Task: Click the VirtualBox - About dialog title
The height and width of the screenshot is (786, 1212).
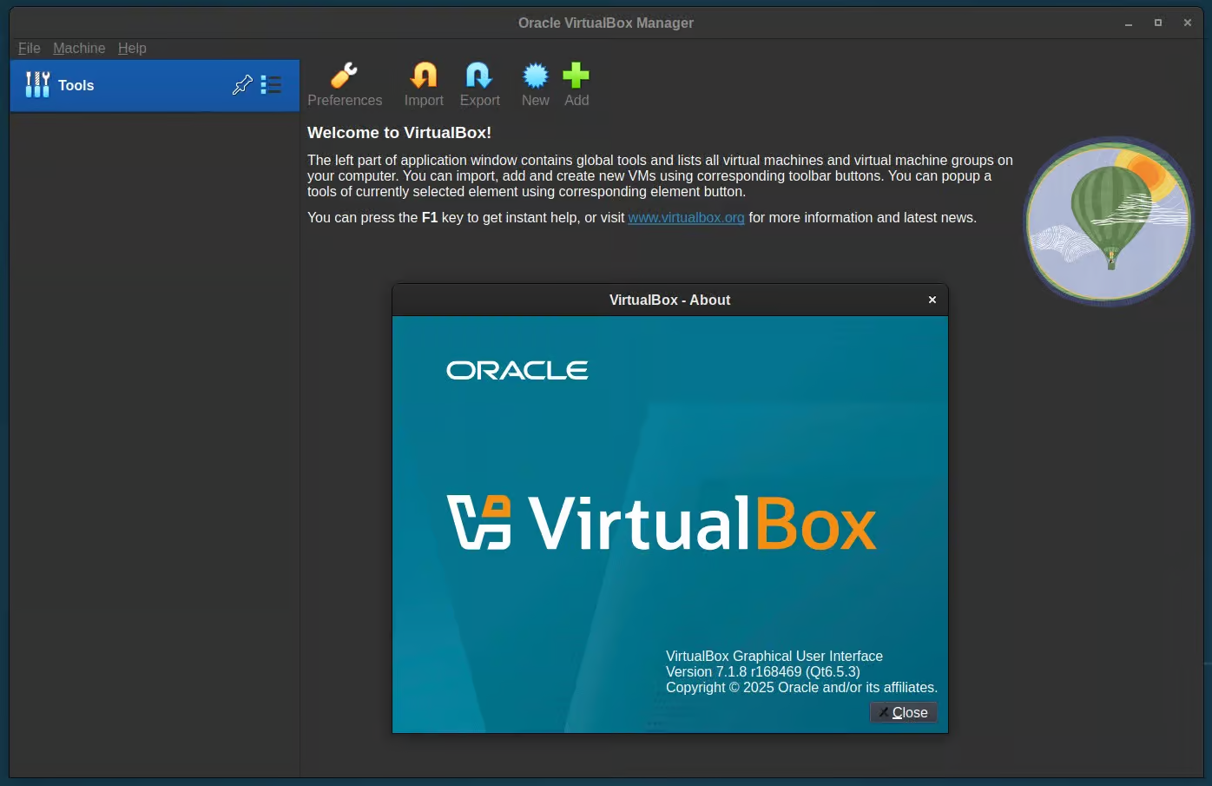Action: click(669, 301)
